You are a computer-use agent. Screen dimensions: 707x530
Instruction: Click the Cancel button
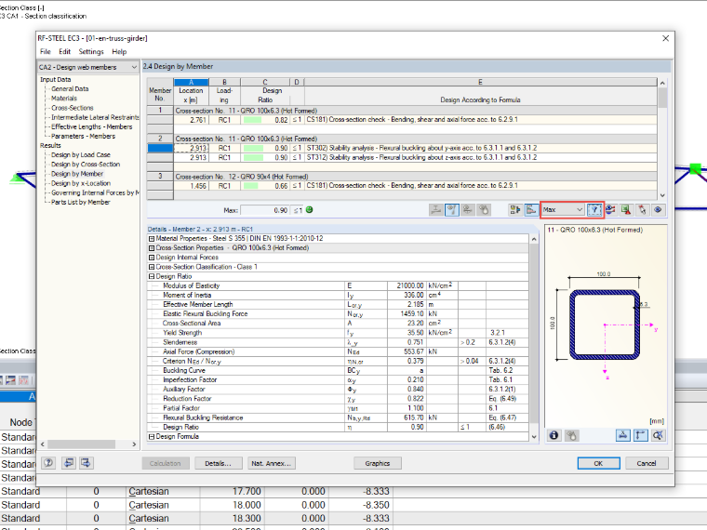647,463
